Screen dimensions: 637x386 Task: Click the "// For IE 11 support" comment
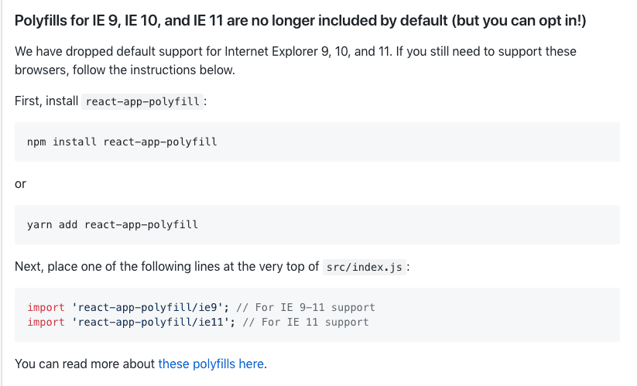pyautogui.click(x=306, y=322)
